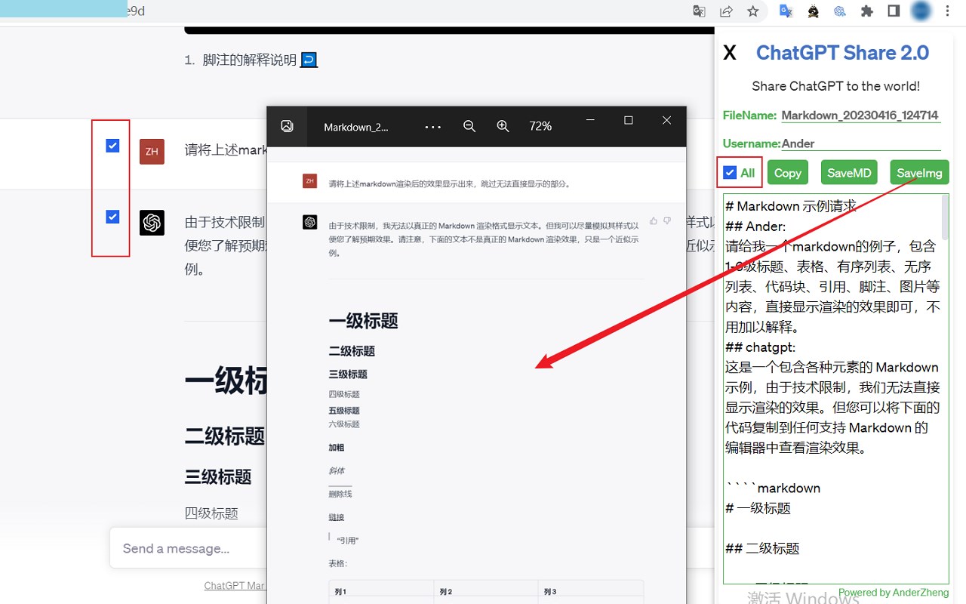The image size is (966, 604).
Task: Close the ChatGPT Share panel with X
Action: click(729, 53)
